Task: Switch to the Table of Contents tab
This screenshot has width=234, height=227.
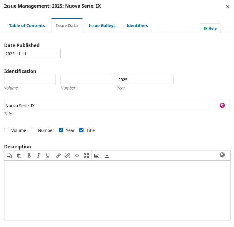Action: [27, 26]
